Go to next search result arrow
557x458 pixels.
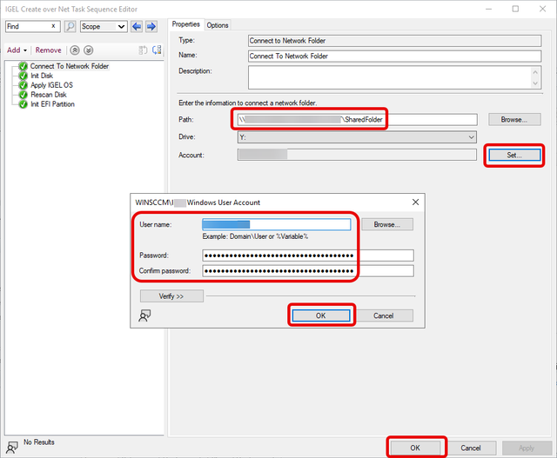[151, 27]
